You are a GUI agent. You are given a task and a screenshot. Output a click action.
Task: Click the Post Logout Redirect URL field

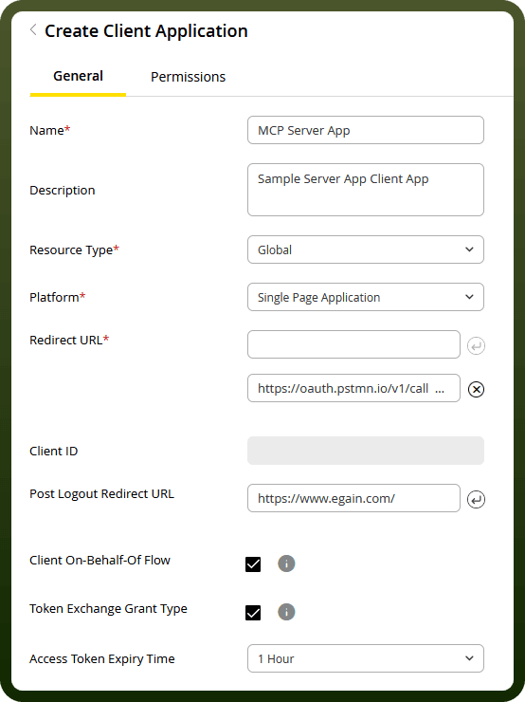353,498
